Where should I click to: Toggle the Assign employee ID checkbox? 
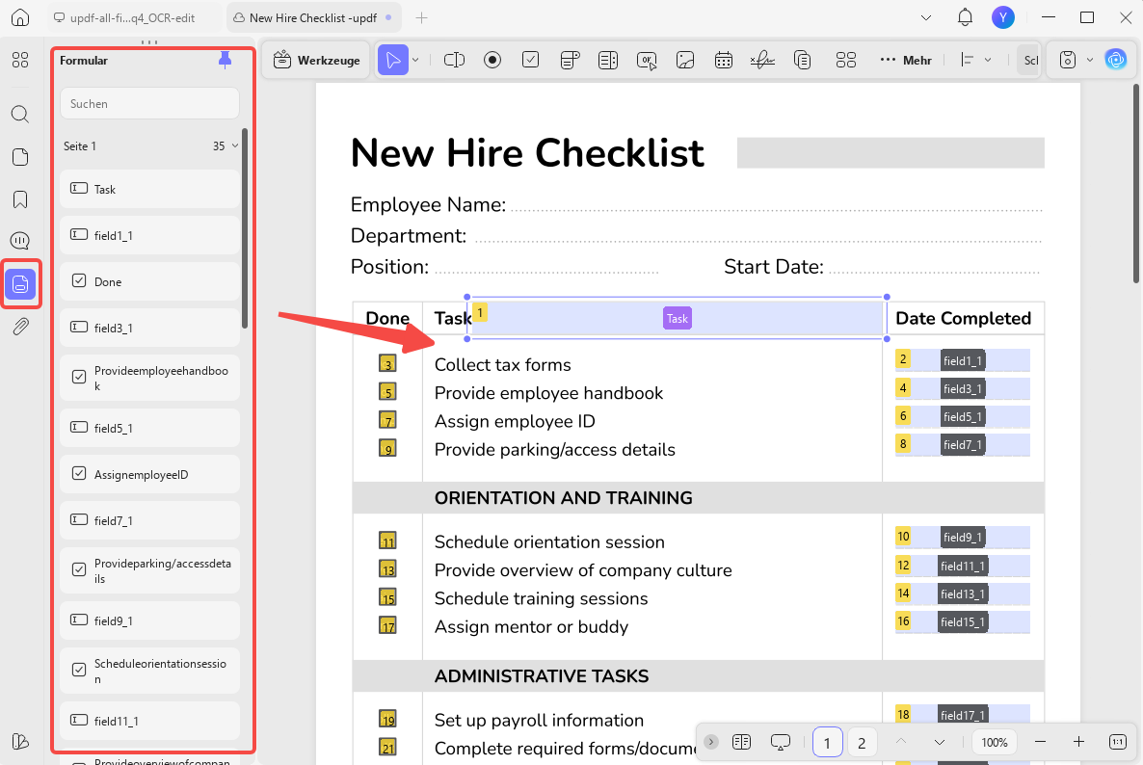(387, 420)
